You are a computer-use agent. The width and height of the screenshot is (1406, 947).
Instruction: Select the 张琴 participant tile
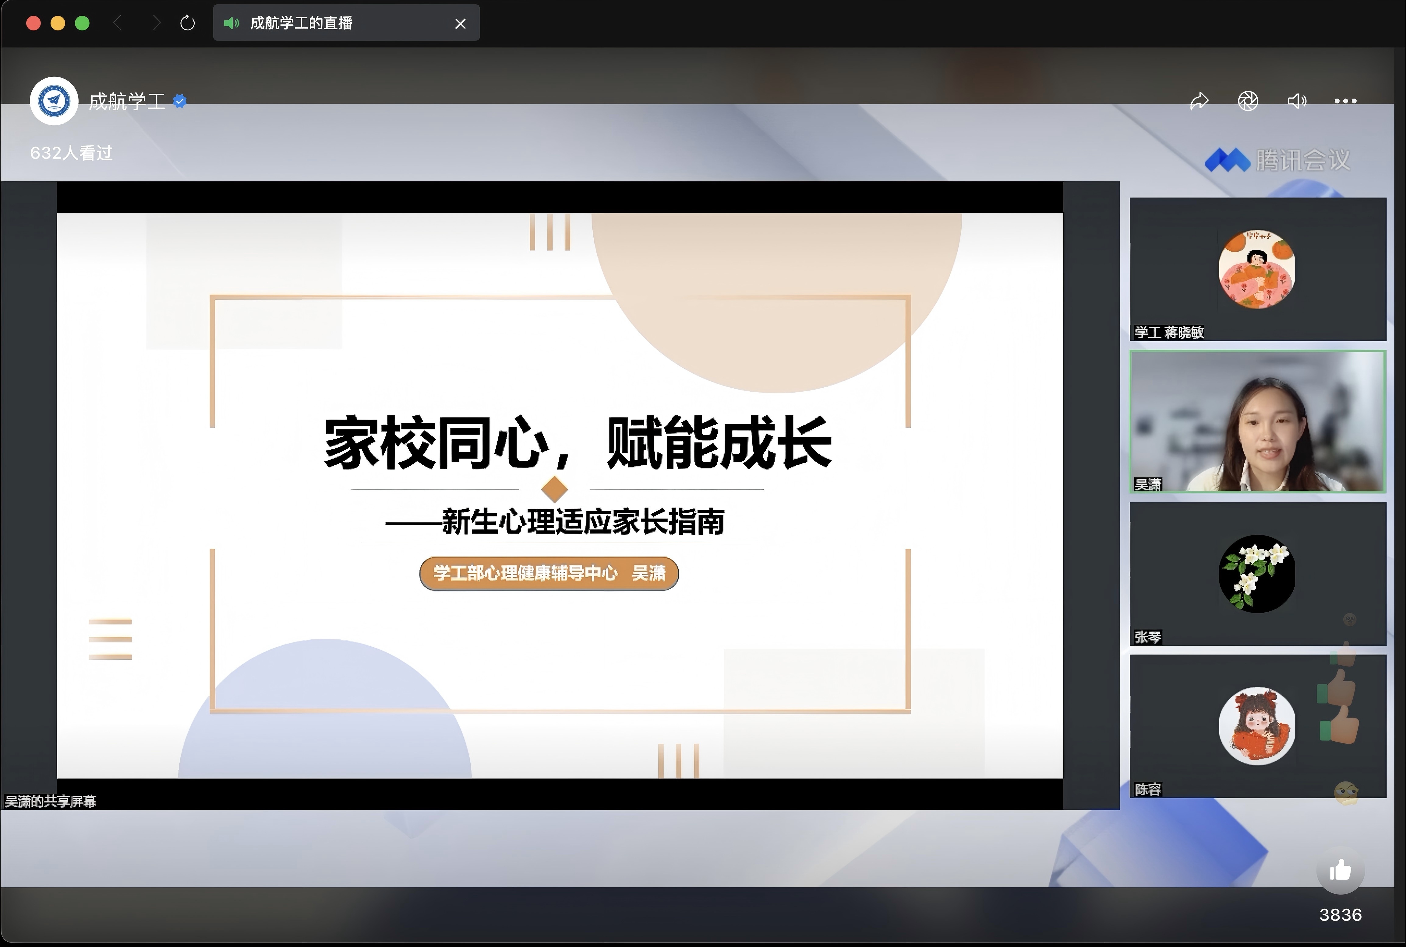coord(1258,574)
